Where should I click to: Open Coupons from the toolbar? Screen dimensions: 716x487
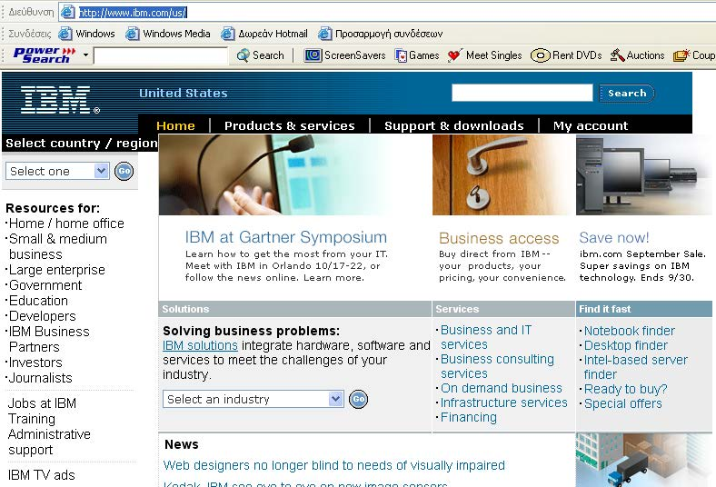click(x=694, y=55)
